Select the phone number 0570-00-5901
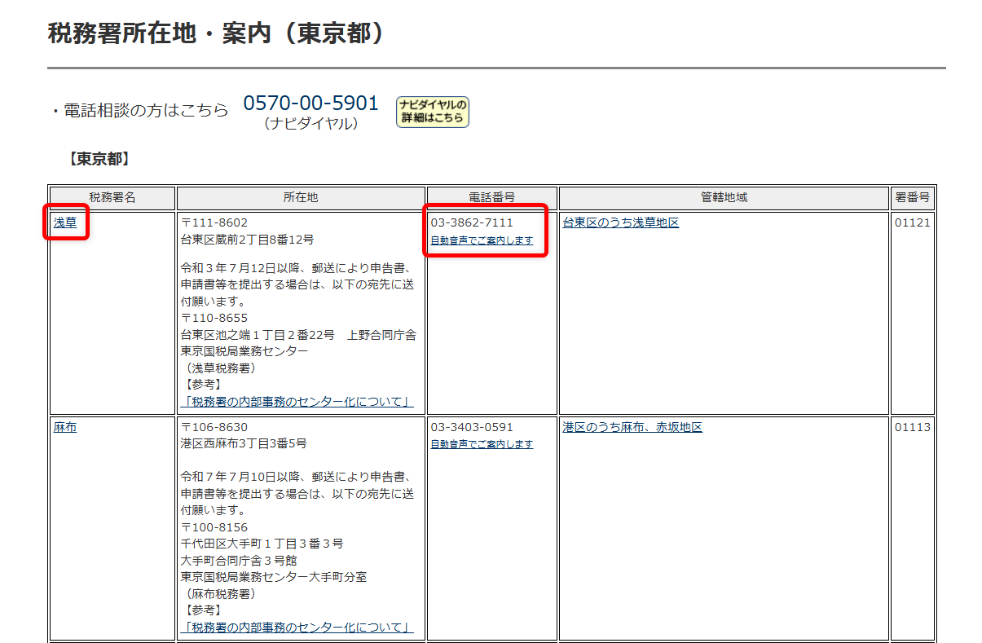 (x=311, y=103)
